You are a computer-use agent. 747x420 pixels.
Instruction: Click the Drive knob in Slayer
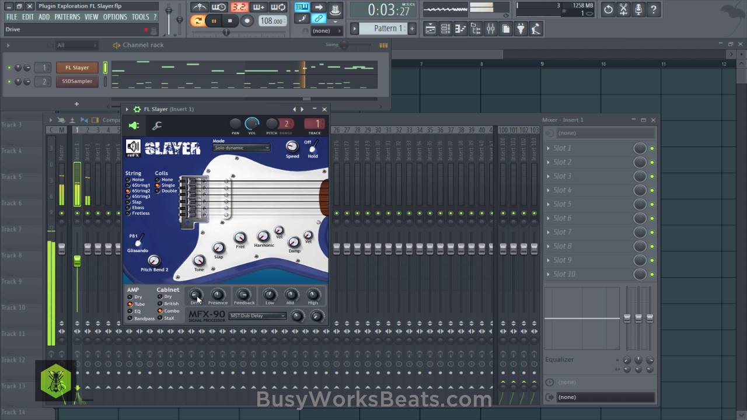(x=196, y=295)
